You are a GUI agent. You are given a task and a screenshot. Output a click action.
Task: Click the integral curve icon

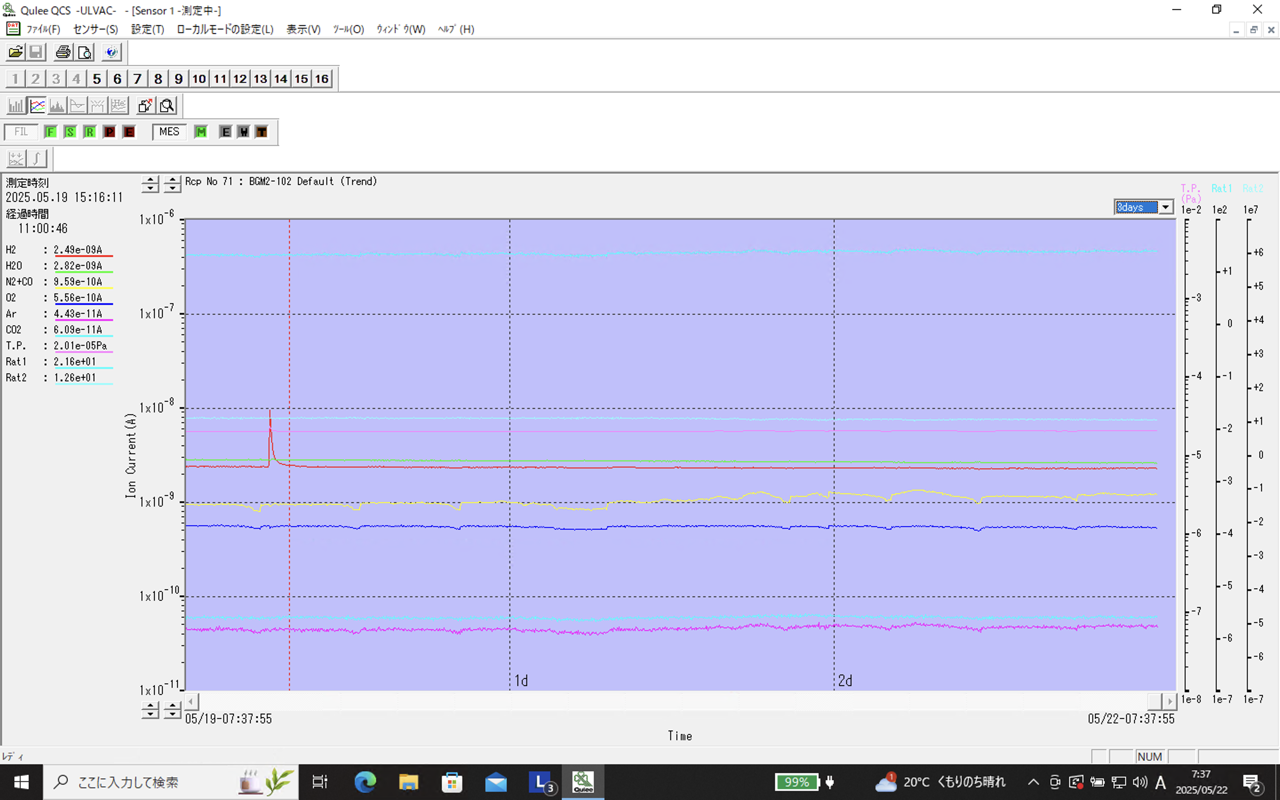tap(36, 158)
